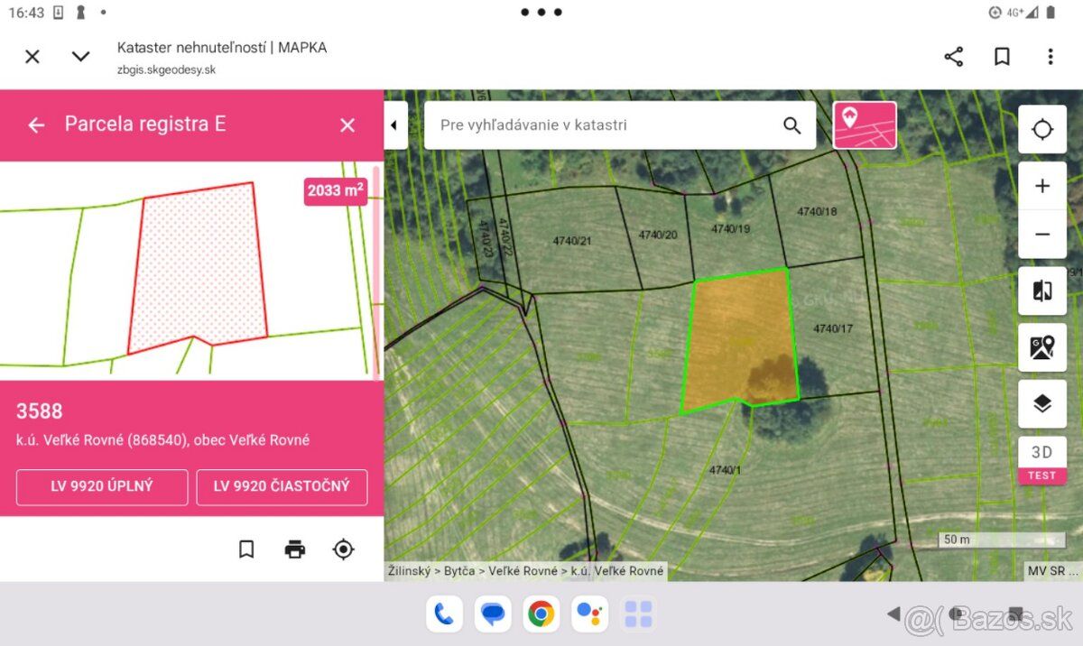Bookmark parcel 3588 in the panel
Image resolution: width=1083 pixels, height=646 pixels.
pyautogui.click(x=246, y=549)
